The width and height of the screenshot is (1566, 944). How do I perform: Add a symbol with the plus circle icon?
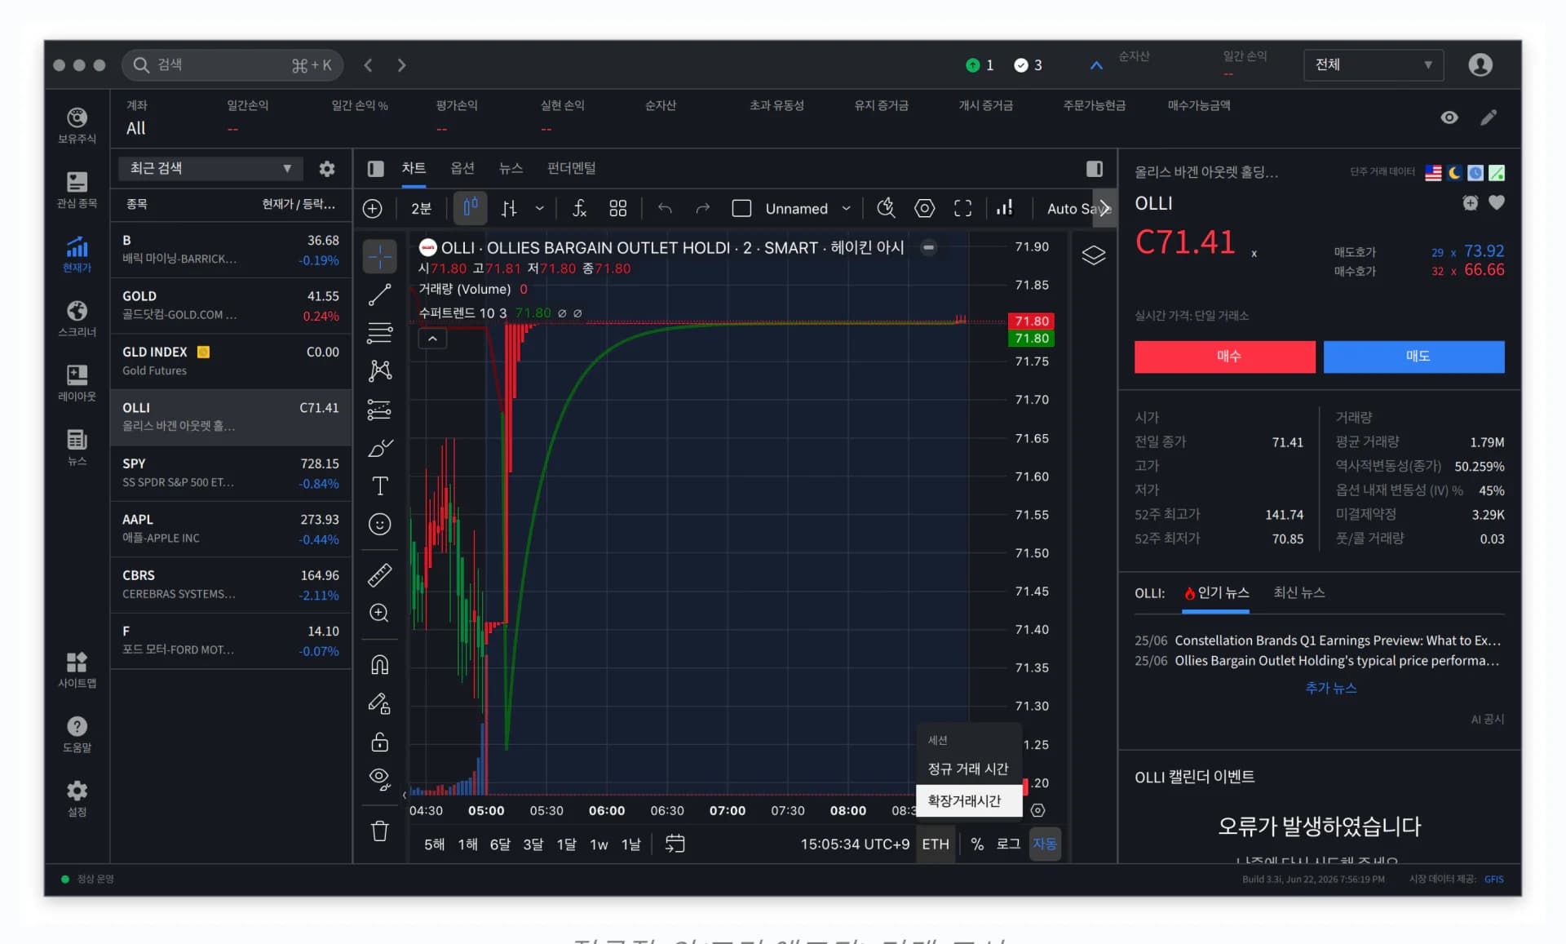[373, 209]
